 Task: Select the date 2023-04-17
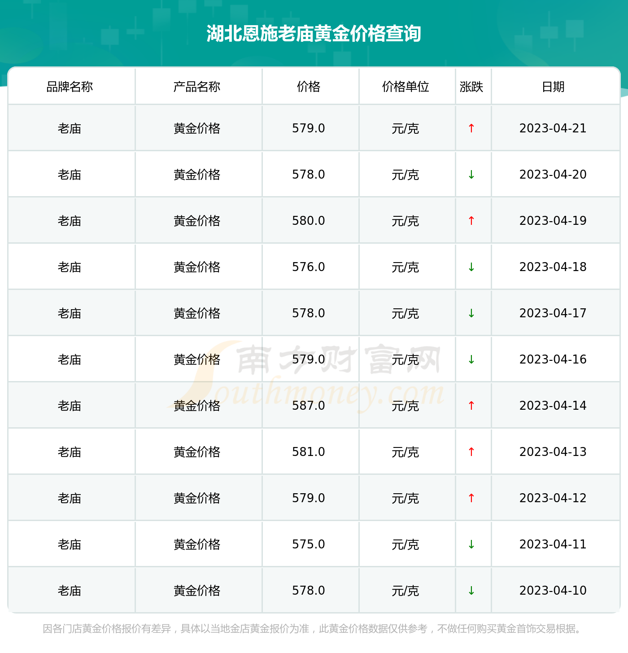point(553,313)
